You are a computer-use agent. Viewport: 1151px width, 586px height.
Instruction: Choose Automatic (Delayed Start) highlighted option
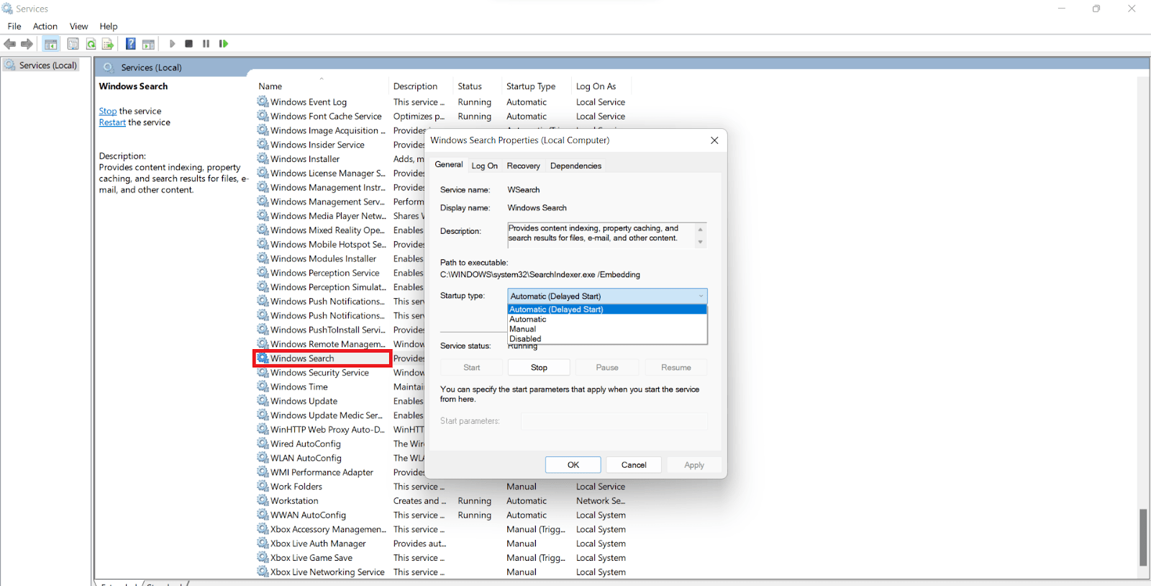pos(607,310)
